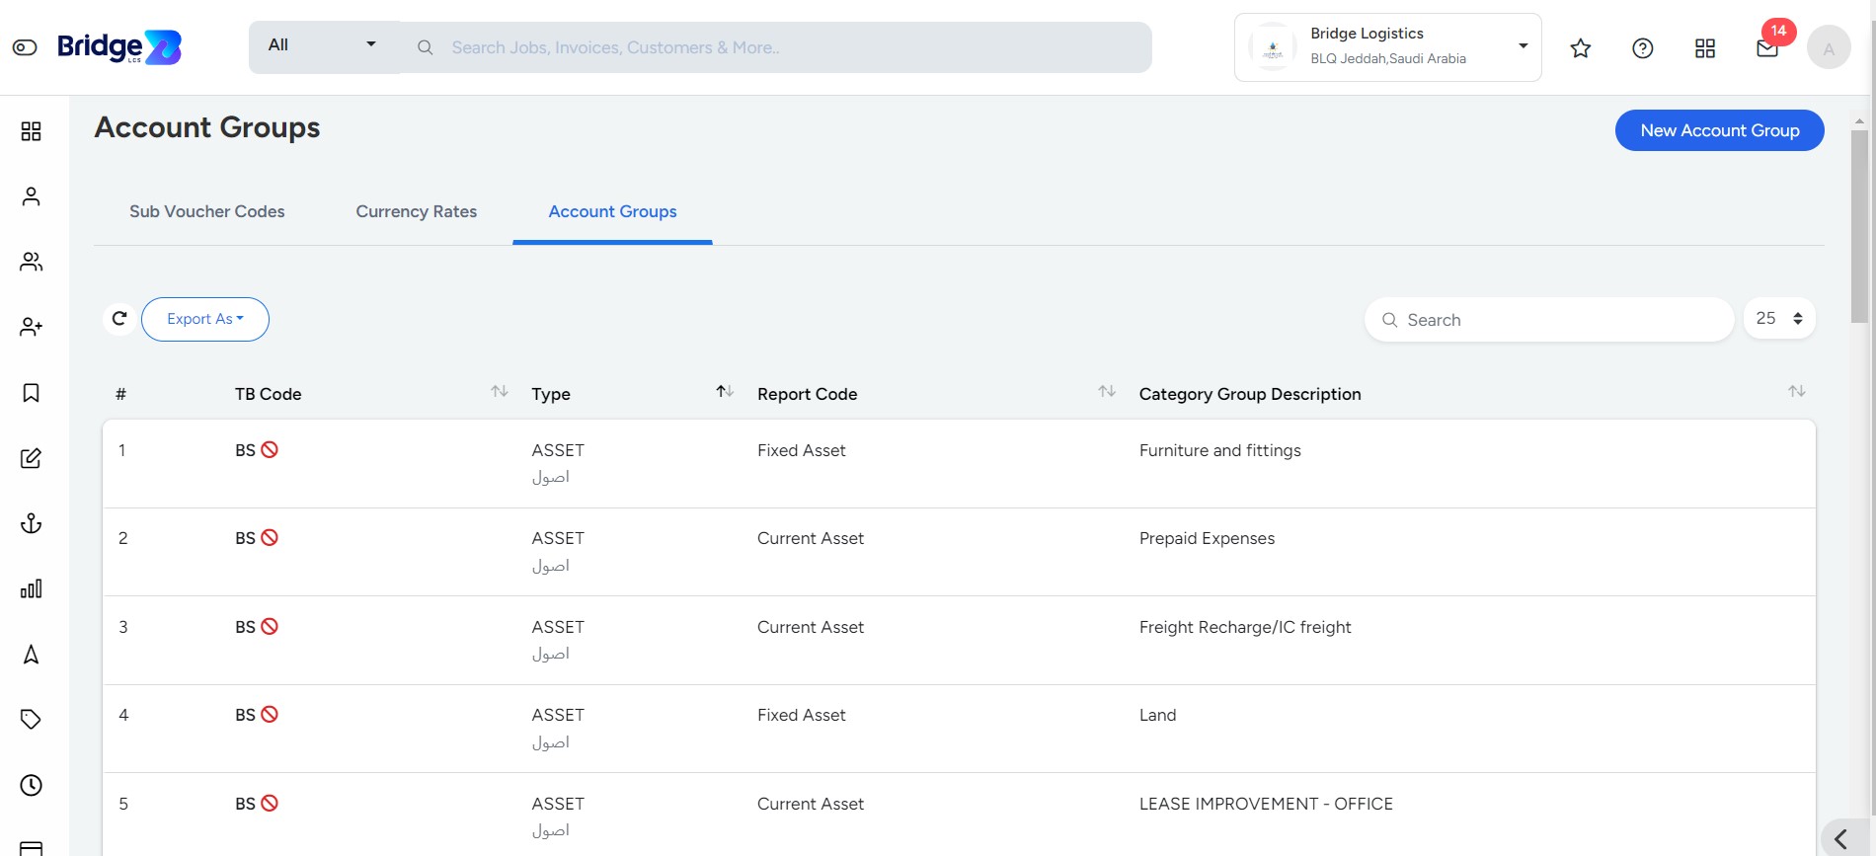Click the Bridge logo
Screen dimensions: 1876x856
coord(119,46)
